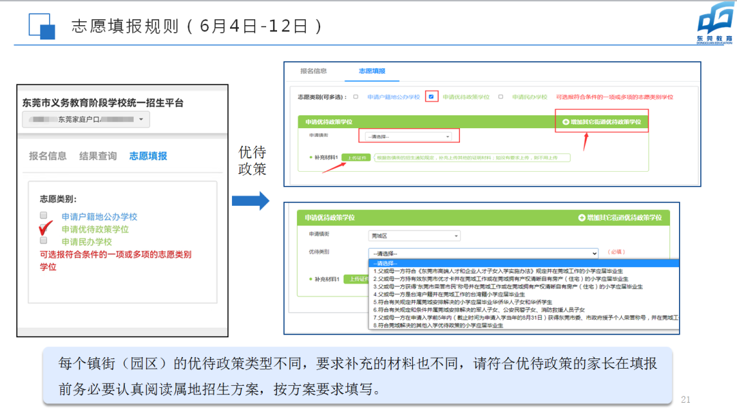Click 申请优待政策学位 label in upper right panel
This screenshot has height=413, width=737.
pyautogui.click(x=466, y=97)
